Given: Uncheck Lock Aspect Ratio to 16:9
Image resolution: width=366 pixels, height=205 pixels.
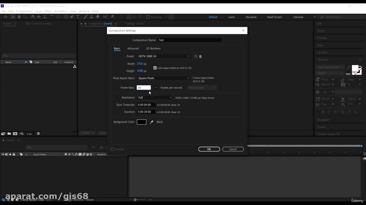Looking at the screenshot, I should pos(155,68).
